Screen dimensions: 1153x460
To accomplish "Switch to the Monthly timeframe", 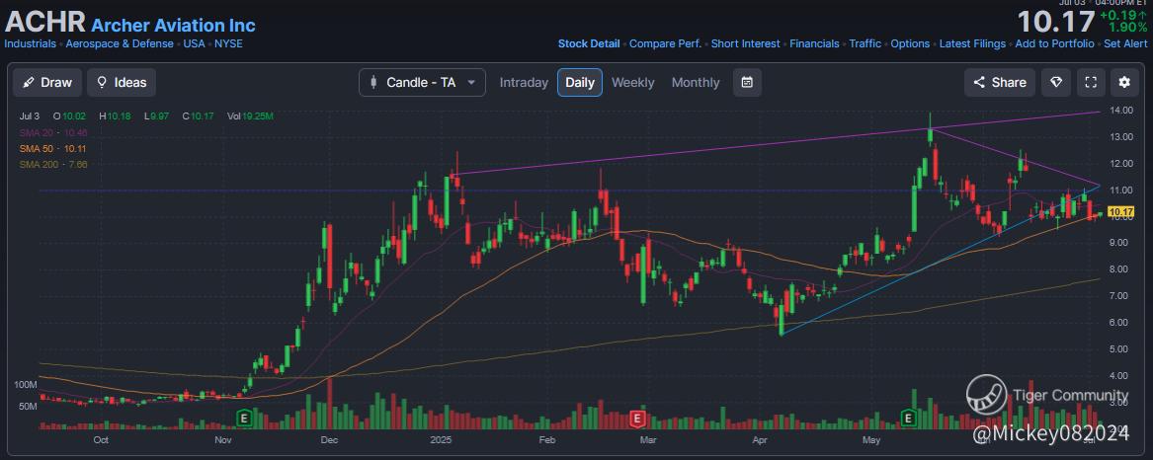I will tap(695, 82).
